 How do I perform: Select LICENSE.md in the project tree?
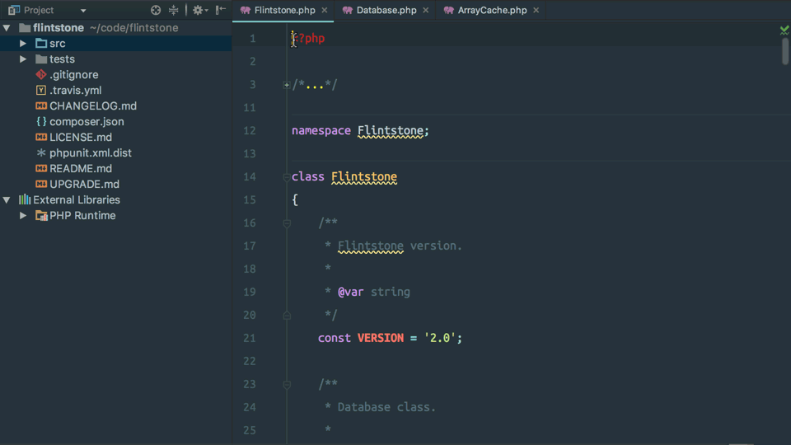coord(81,138)
